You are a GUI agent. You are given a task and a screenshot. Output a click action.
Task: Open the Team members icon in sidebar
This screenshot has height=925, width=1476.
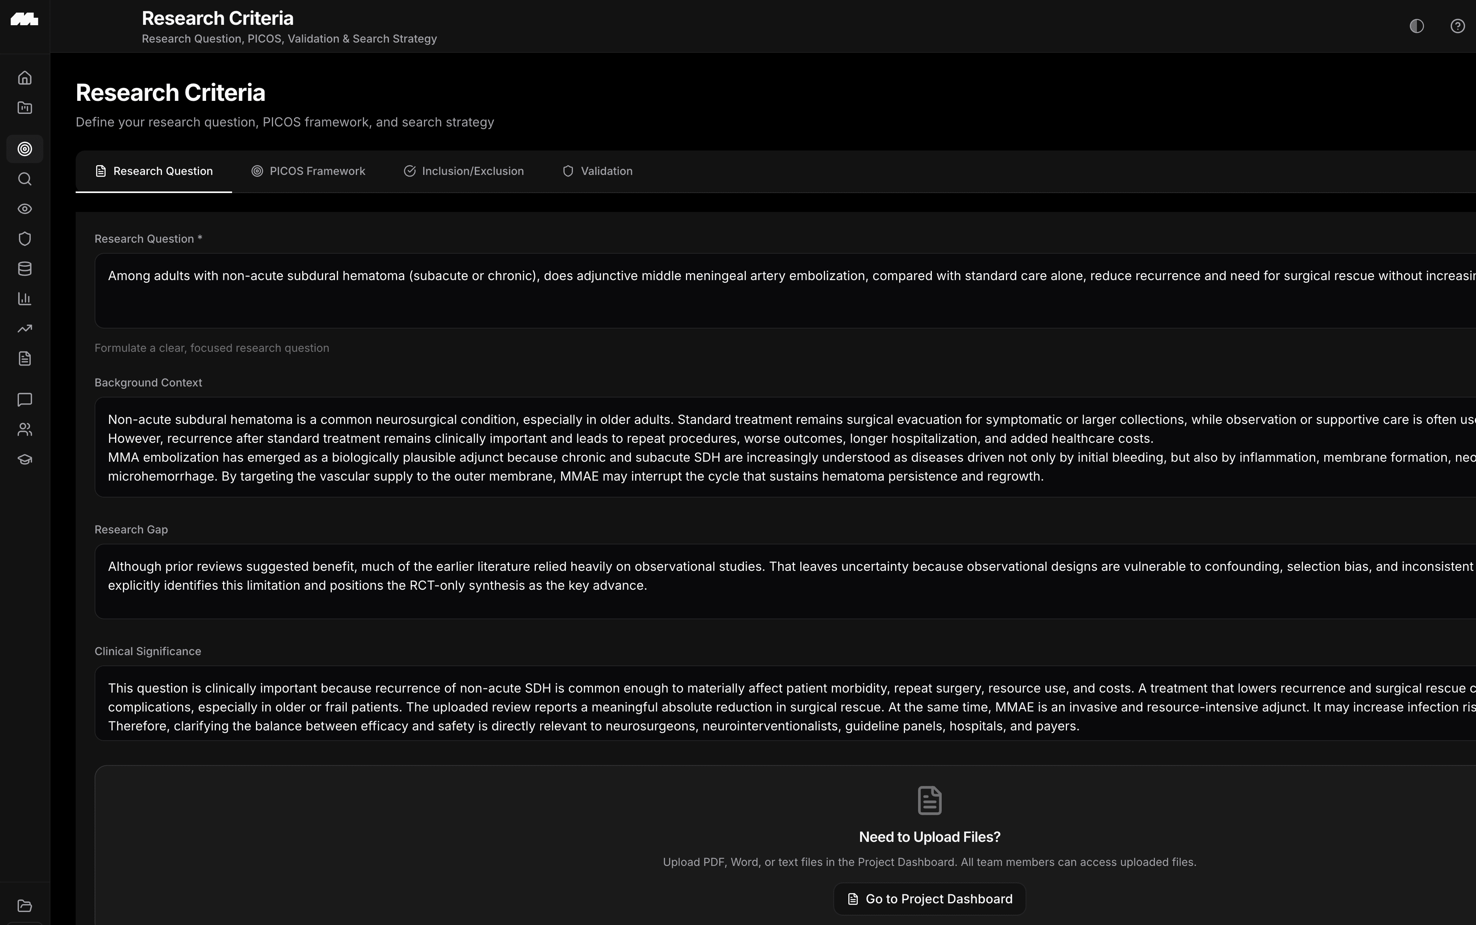(x=24, y=429)
